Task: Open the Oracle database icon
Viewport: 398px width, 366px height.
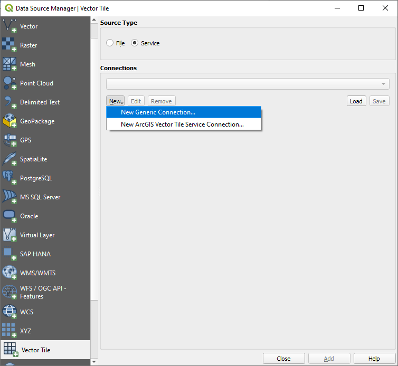Action: pos(10,216)
